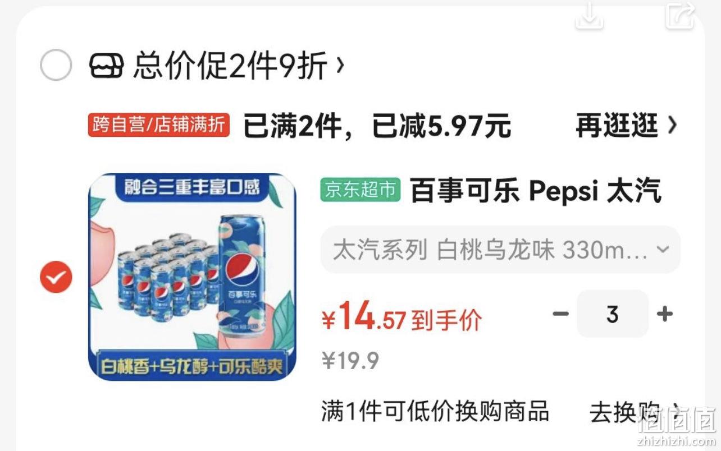Image resolution: width=721 pixels, height=451 pixels.
Task: Open the 百事可乐 Pepsi 太汽 product title
Action: coord(536,191)
